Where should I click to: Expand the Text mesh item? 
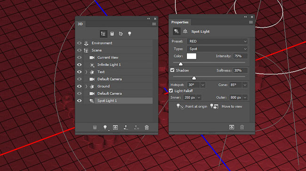[x=86, y=72]
